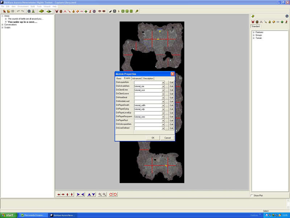The height and width of the screenshot is (218, 290).
Task: Click the blue right-pointing arrow under the area view
Action: click(x=78, y=194)
